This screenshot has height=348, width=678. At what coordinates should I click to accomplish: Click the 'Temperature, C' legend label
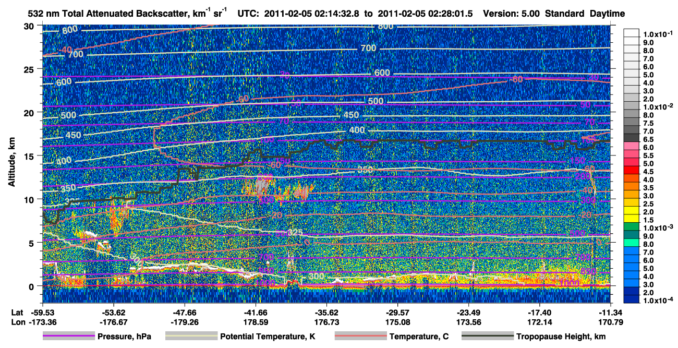418,337
